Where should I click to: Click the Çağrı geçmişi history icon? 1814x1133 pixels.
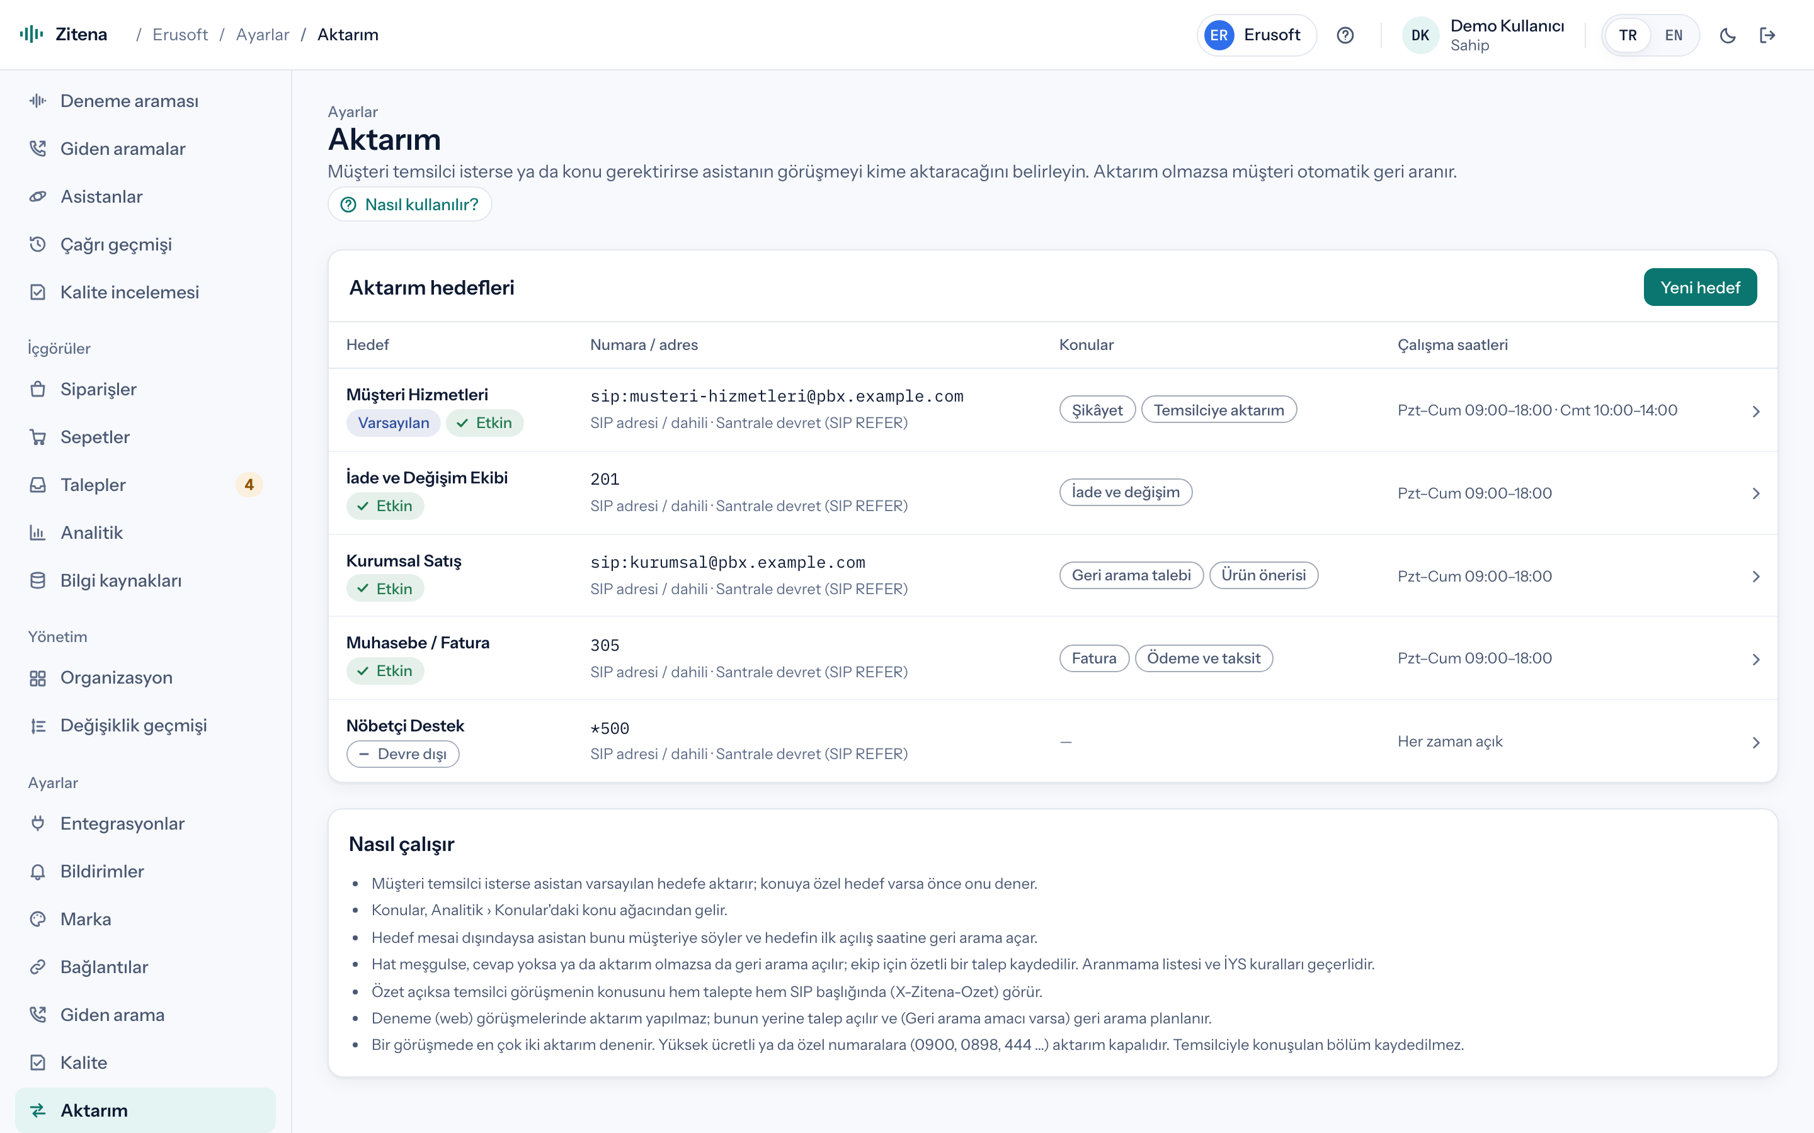38,244
